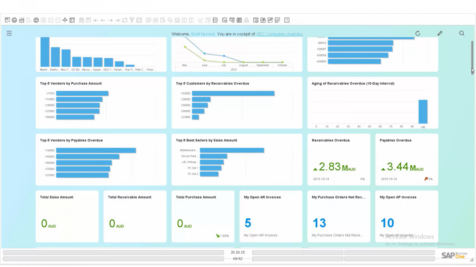476x267 pixels.
Task: Open the Print Preview icon
Action: (x=7, y=20)
